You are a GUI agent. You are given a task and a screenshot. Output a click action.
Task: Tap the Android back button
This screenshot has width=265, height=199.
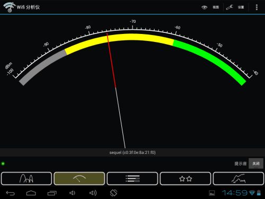coord(10,193)
